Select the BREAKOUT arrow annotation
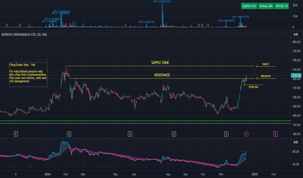 point(266,78)
